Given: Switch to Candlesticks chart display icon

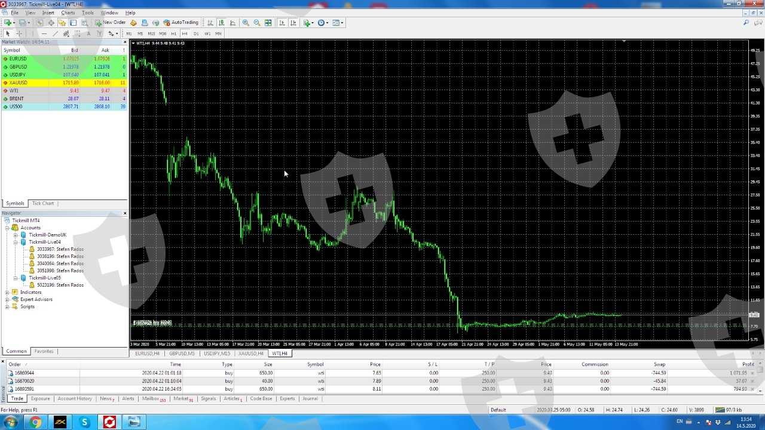Looking at the screenshot, I should click(x=222, y=23).
